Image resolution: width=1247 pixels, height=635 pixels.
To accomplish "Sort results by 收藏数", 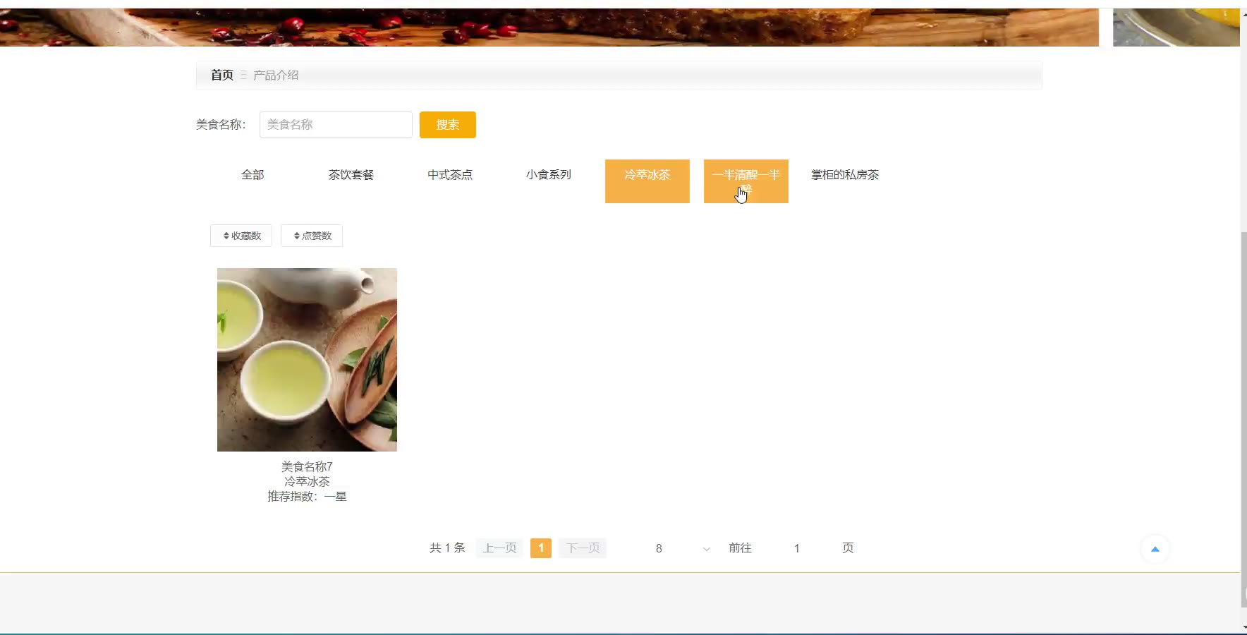I will 241,236.
